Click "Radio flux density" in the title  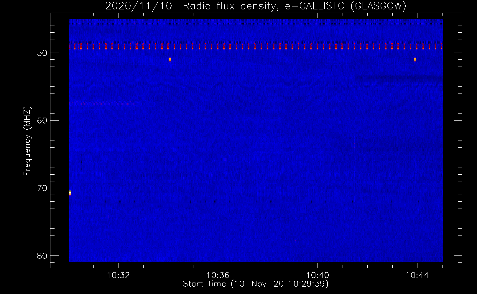(x=231, y=6)
